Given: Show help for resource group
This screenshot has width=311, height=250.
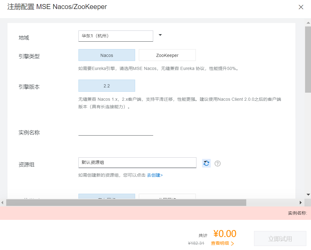Looking at the screenshot, I should pos(218,164).
